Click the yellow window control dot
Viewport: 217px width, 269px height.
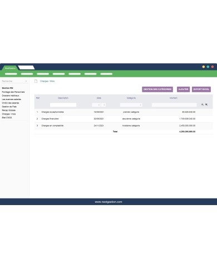pyautogui.click(x=204, y=67)
